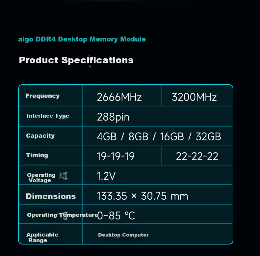Click the 32GB capacity option
Viewport: 260px width, 256px height.
click(208, 137)
